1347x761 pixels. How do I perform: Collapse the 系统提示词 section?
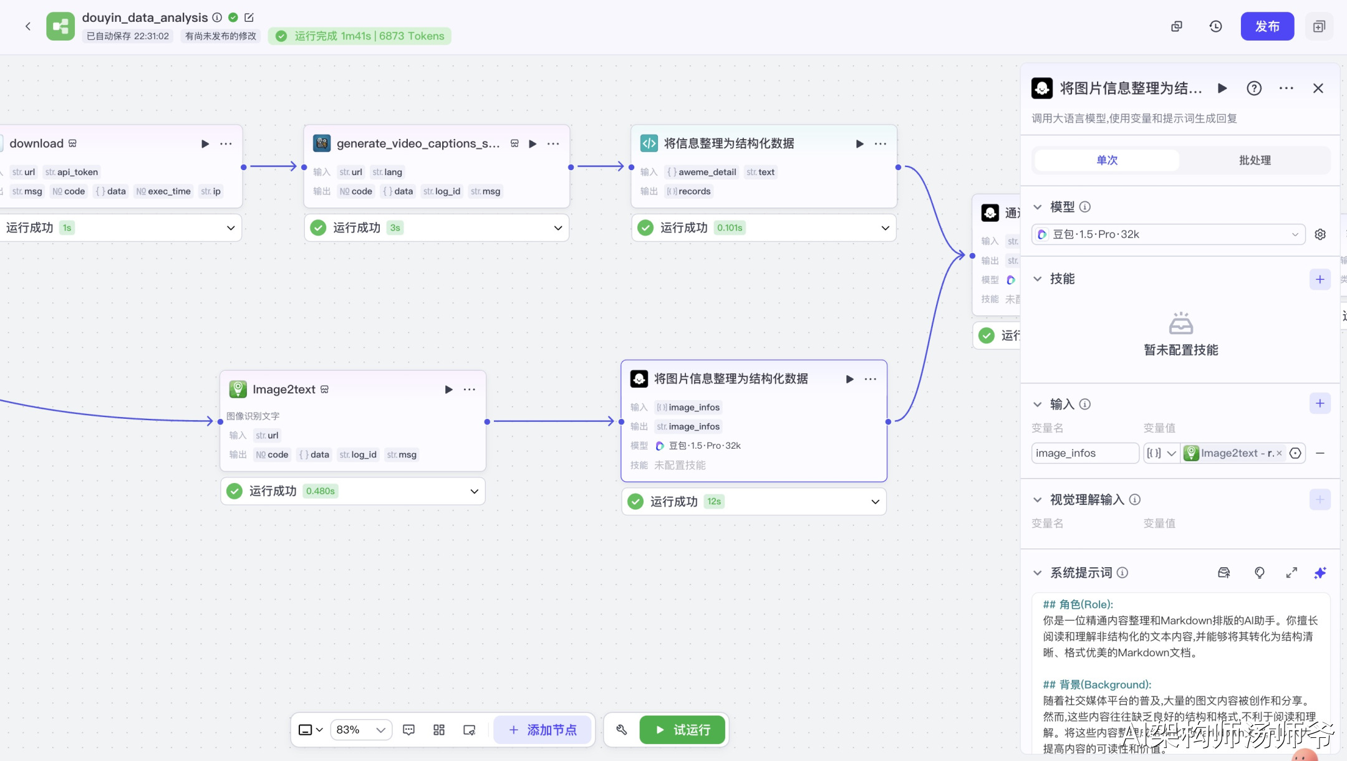(x=1037, y=573)
